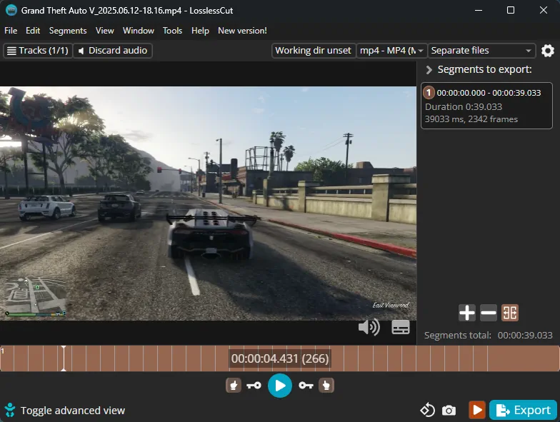Screen dimensions: 560x422
Task: Click the white playhead marker on the timeline
Action: point(64,358)
